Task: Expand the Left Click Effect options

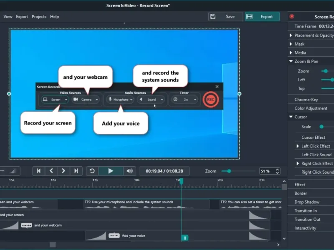Action: 298,146
